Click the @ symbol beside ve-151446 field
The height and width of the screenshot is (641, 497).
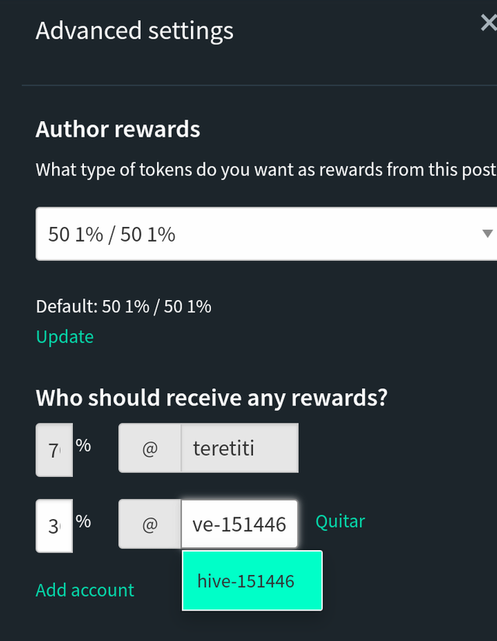tap(150, 524)
